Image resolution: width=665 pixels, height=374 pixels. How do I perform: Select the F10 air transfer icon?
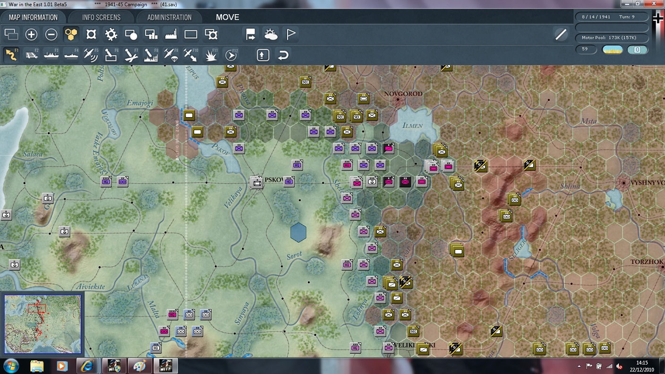click(190, 55)
